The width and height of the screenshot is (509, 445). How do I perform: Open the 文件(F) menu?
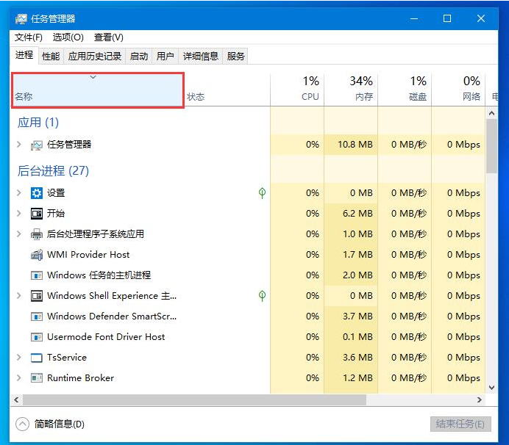tap(29, 37)
